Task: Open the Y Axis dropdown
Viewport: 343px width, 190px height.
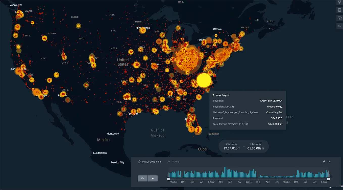Action: coord(176,161)
